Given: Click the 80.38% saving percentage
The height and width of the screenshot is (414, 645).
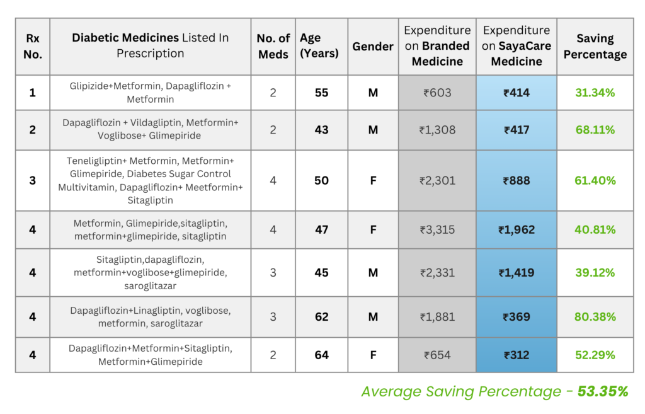Looking at the screenshot, I should click(x=595, y=317).
